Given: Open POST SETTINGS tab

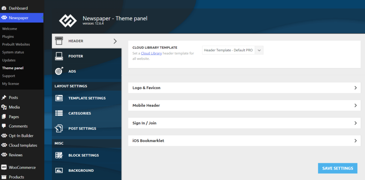Looking at the screenshot, I should click(x=87, y=129).
